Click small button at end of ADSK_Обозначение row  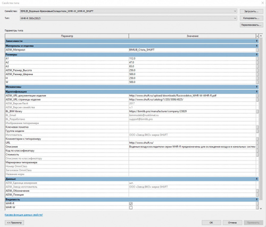pyautogui.click(x=257, y=191)
